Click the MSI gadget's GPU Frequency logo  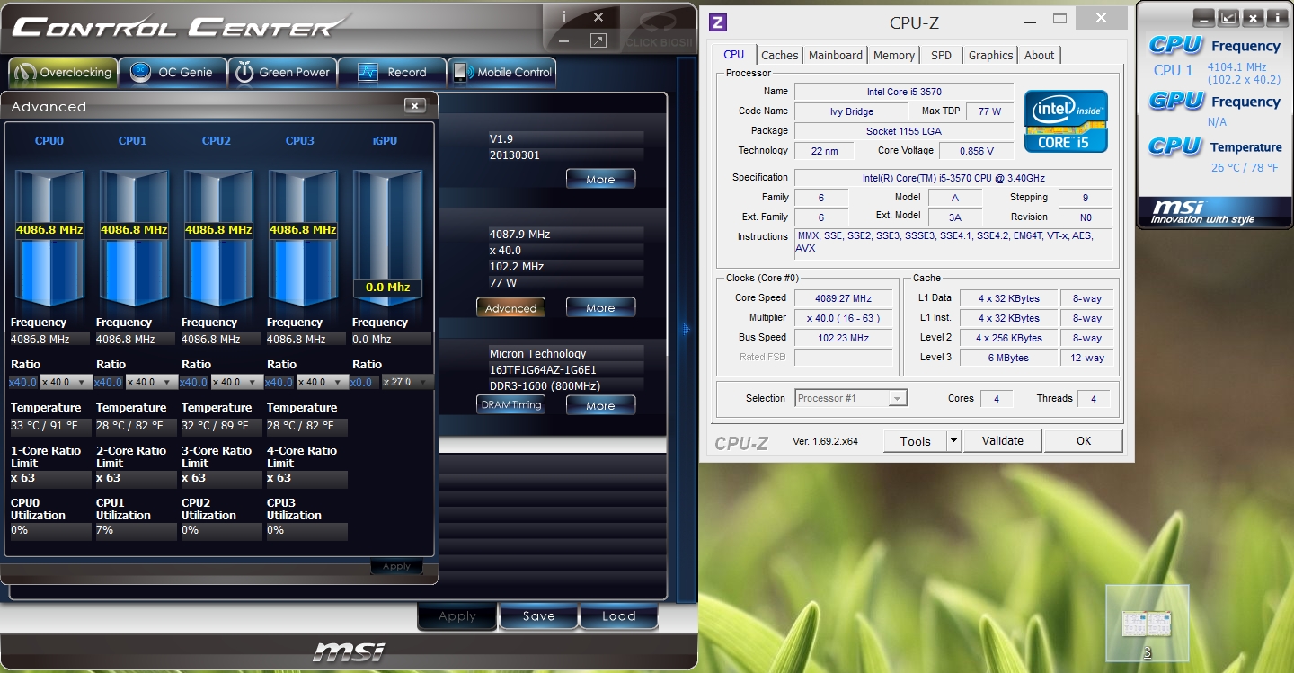[x=1175, y=101]
